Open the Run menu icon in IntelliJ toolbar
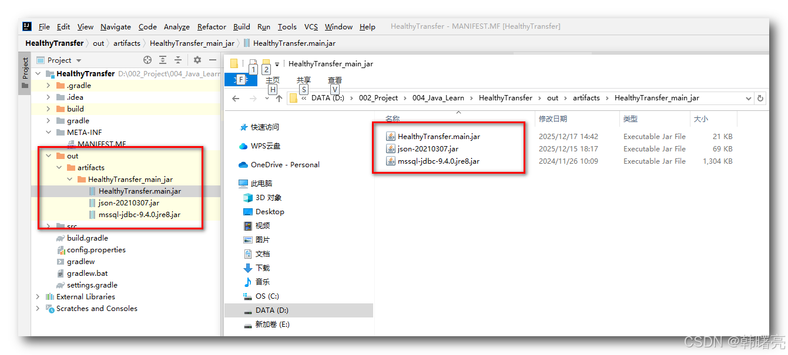 pyautogui.click(x=263, y=26)
